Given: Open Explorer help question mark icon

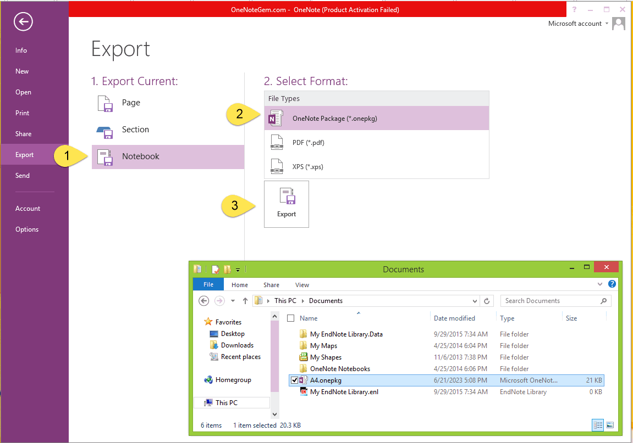Looking at the screenshot, I should coord(612,284).
